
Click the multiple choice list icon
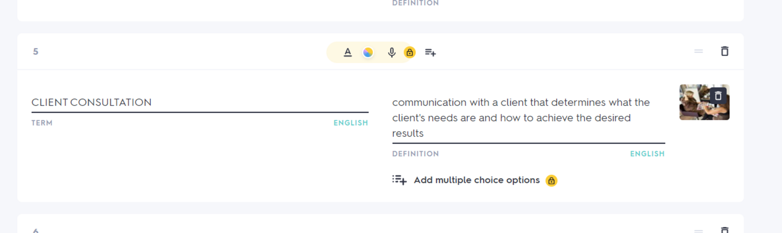399,180
